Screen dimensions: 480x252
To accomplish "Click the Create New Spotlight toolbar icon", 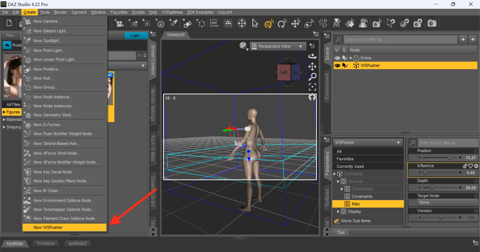I will pyautogui.click(x=173, y=23).
